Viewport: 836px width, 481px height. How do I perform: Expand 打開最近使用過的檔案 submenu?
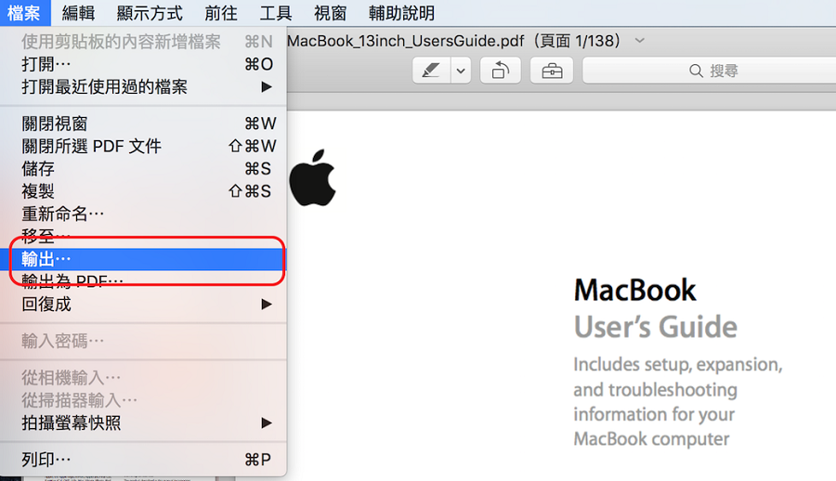143,86
